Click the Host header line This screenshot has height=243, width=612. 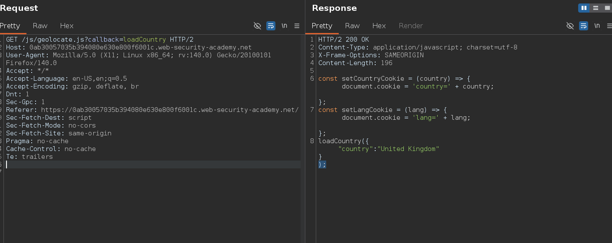pos(129,47)
